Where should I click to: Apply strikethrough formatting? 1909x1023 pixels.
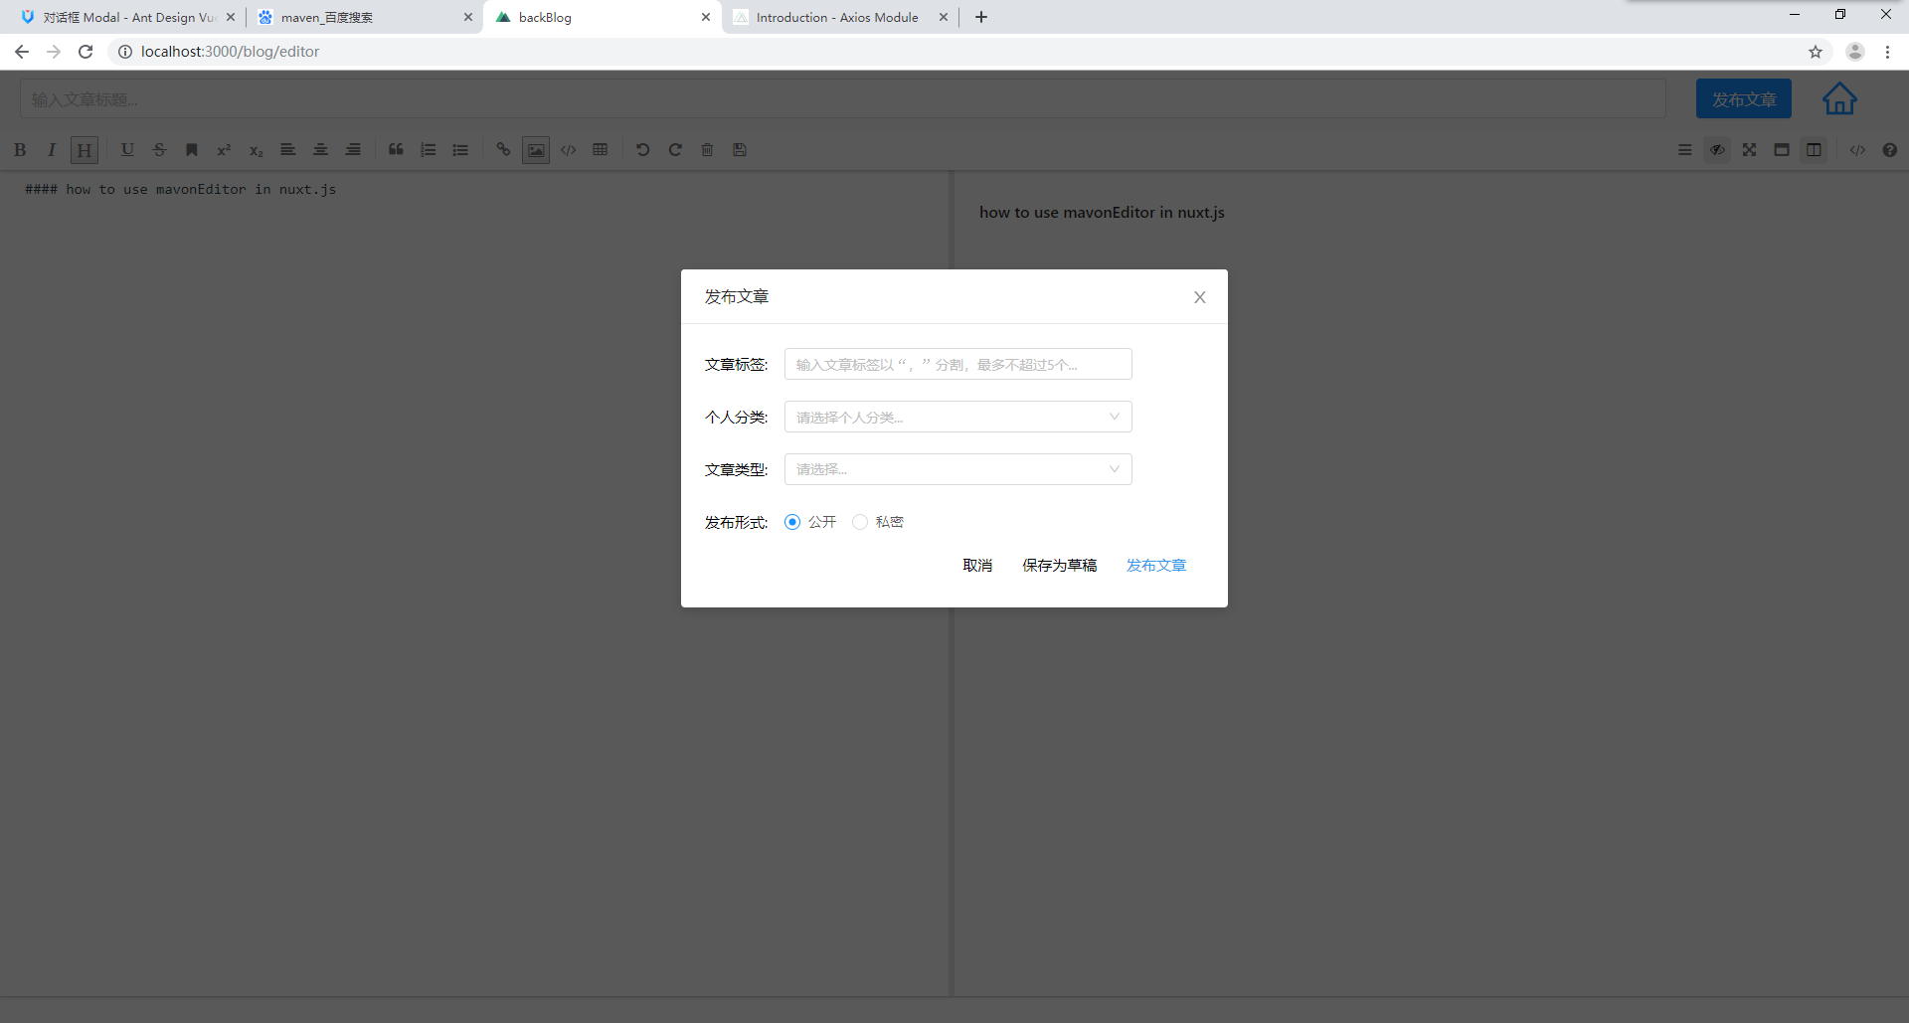(x=159, y=150)
